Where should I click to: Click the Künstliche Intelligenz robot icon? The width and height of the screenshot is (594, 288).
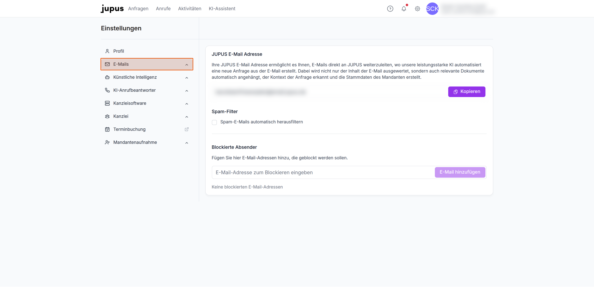(x=107, y=77)
